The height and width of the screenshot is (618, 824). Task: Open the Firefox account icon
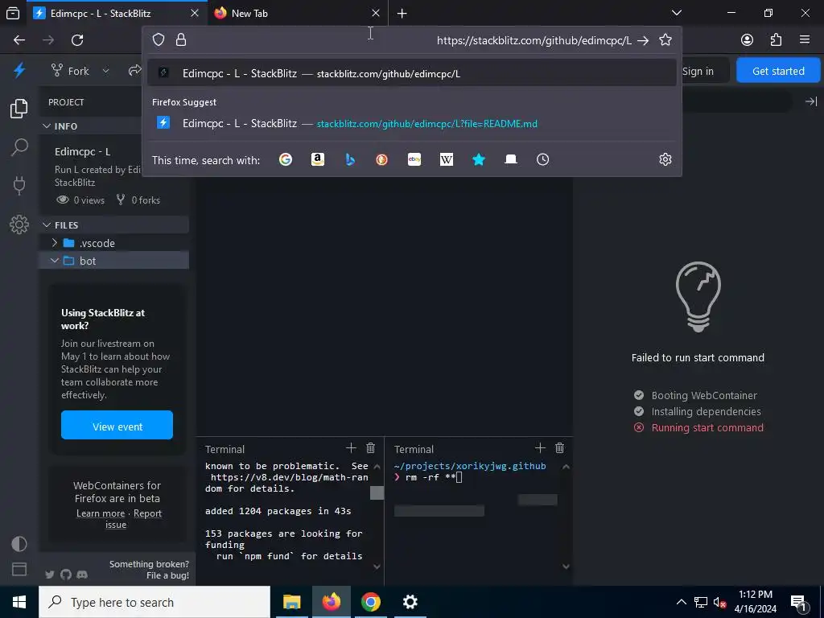[747, 40]
